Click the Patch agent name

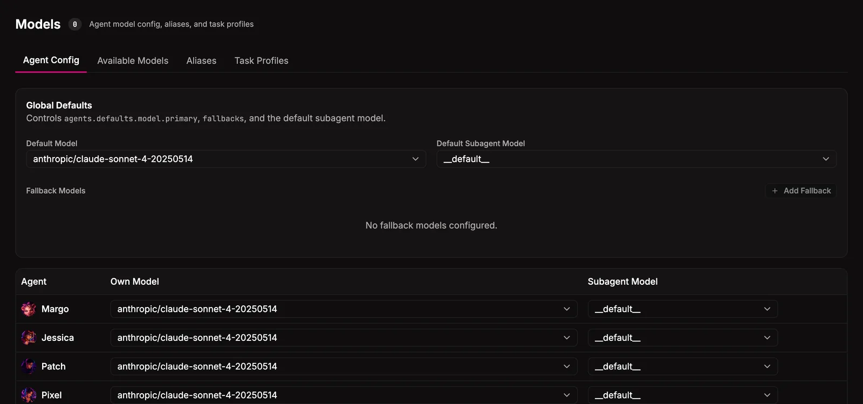click(x=53, y=366)
